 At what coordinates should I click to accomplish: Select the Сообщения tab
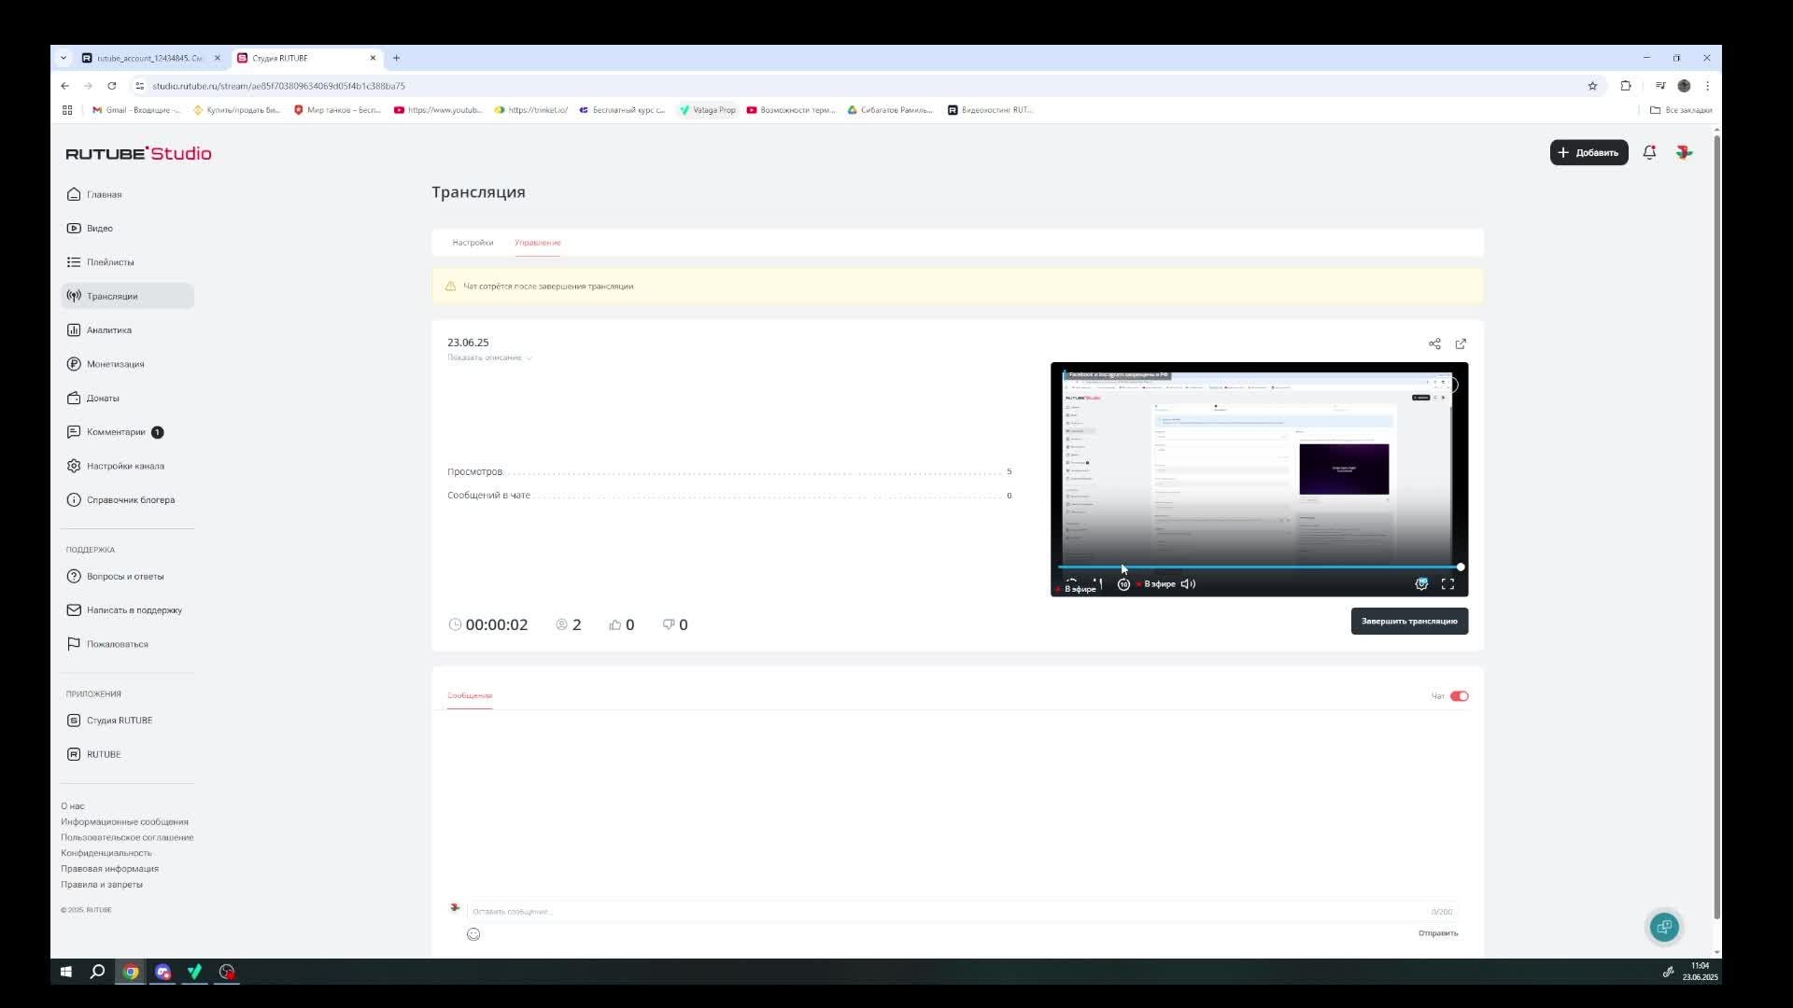[470, 695]
